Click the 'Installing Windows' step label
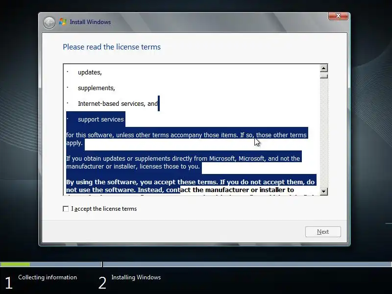Screen dimensions: 392x294 [136, 277]
